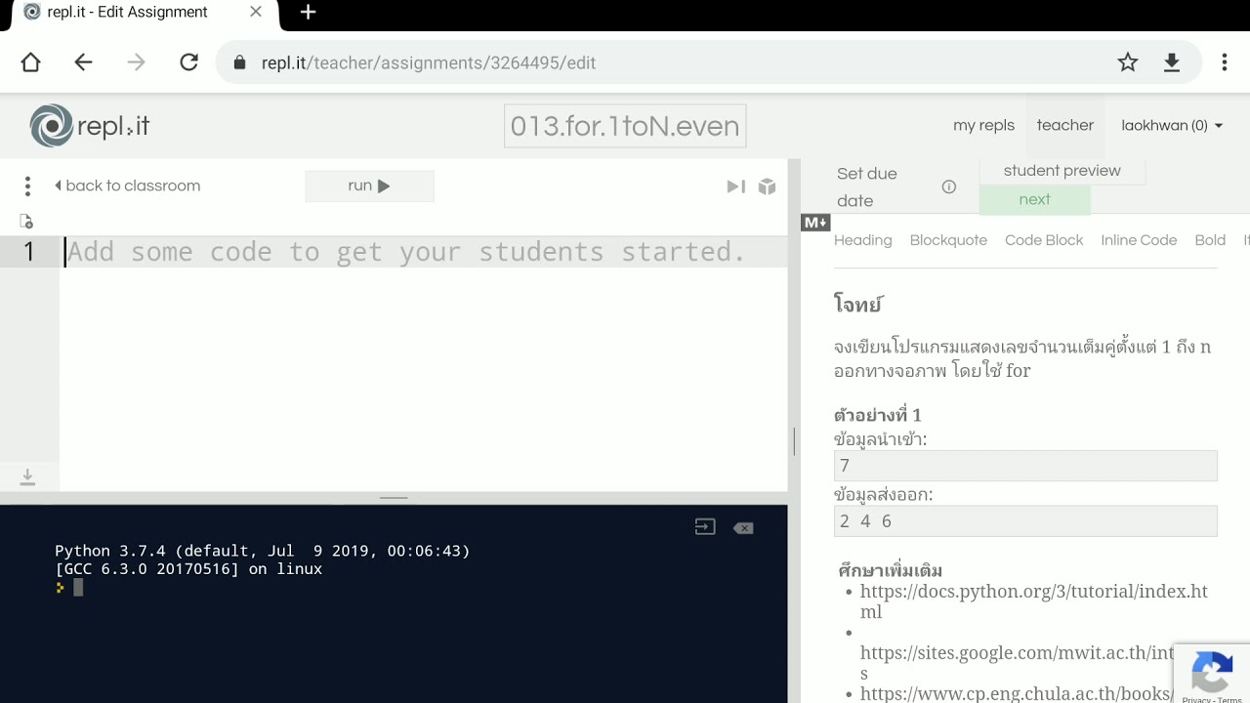
Task: Click the console pop-out icon
Action: 705,527
